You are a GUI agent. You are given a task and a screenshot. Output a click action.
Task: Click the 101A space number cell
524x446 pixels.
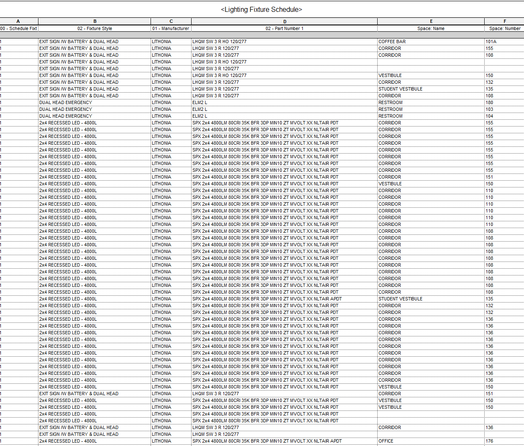[490, 41]
